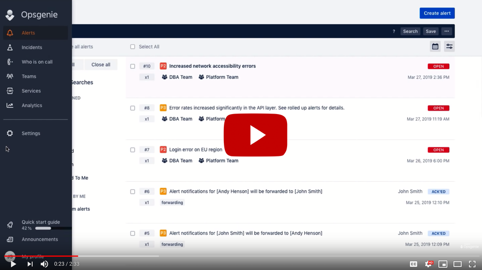482x270 pixels.
Task: Toggle closed captions
Action: pyautogui.click(x=413, y=264)
